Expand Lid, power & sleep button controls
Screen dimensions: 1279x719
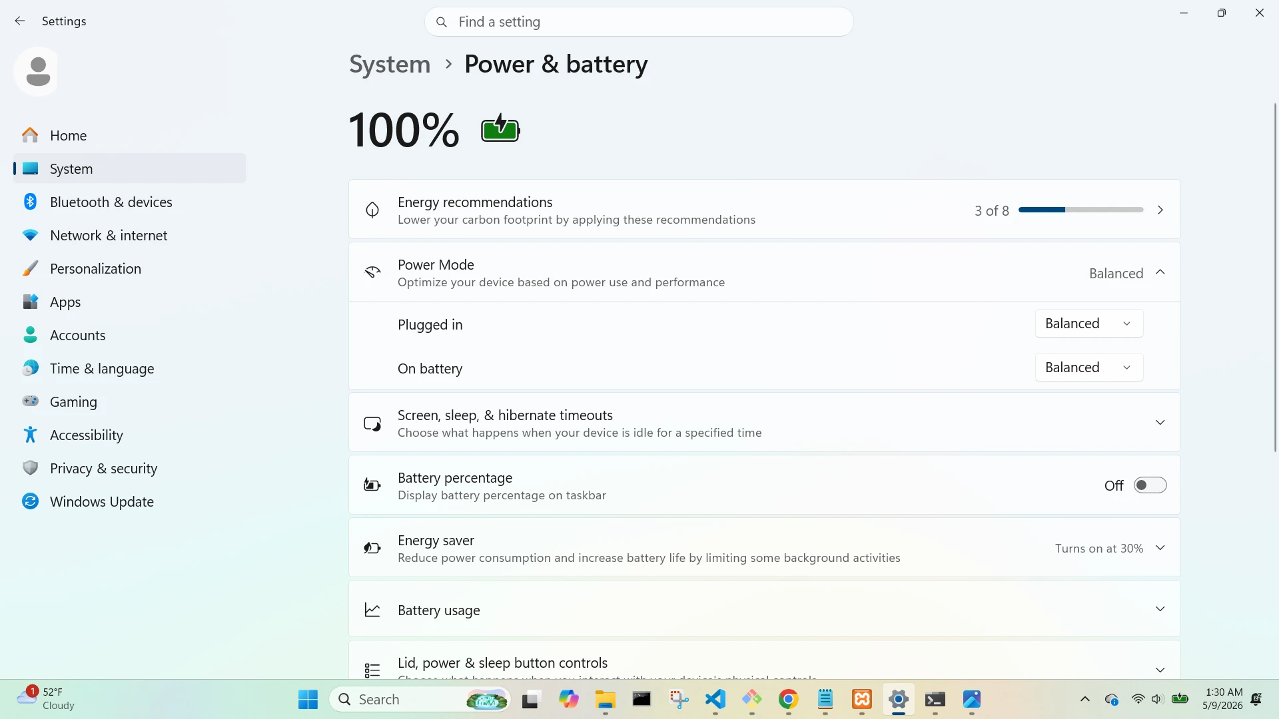pos(1160,670)
